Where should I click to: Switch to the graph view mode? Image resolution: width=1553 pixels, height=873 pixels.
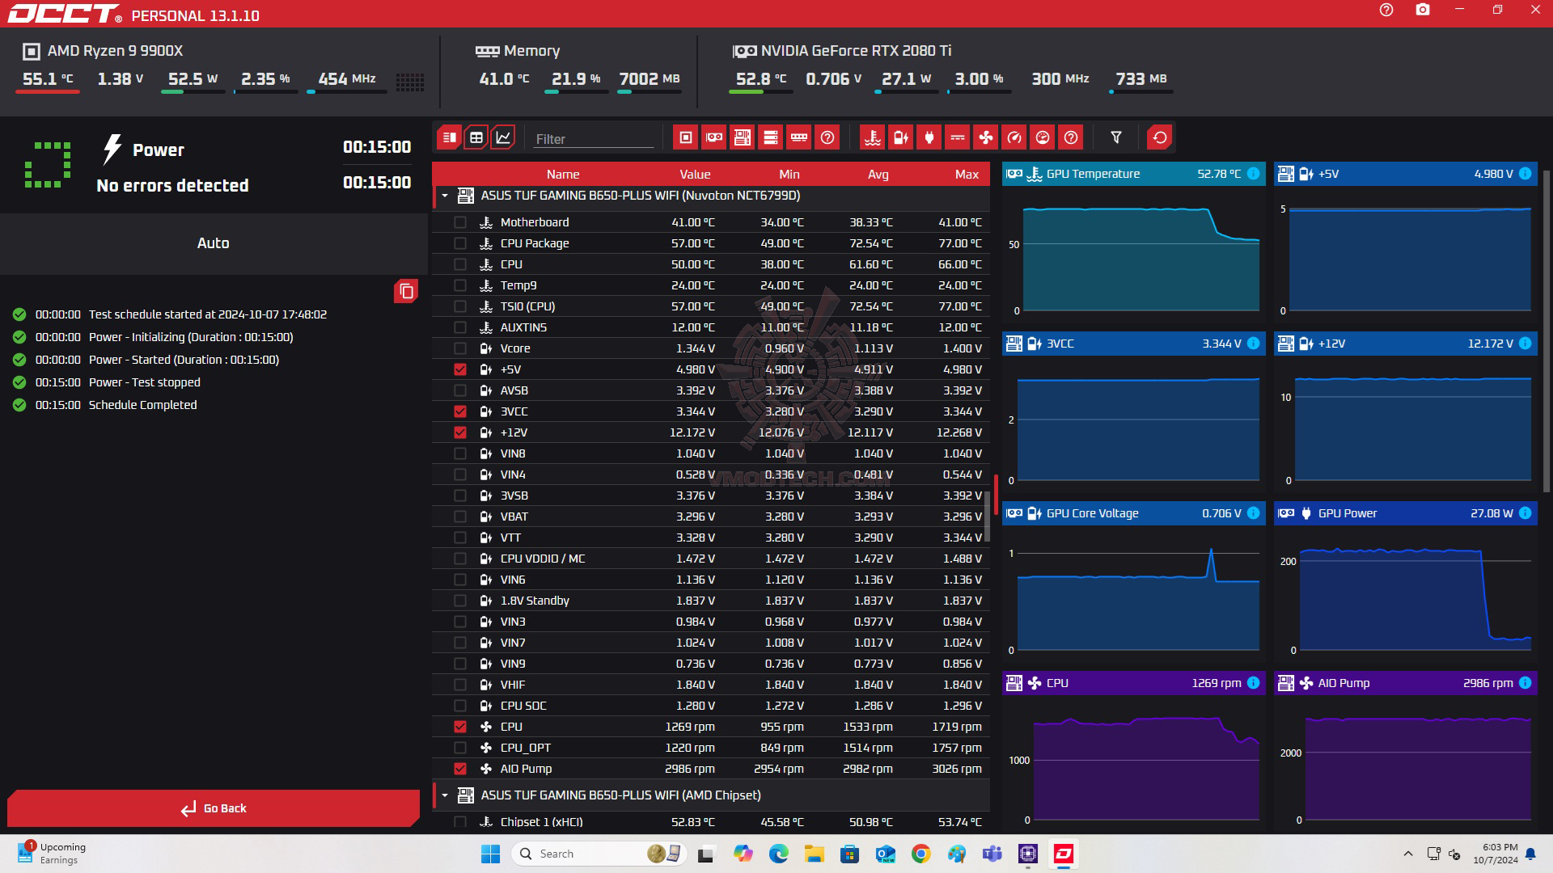tap(503, 137)
